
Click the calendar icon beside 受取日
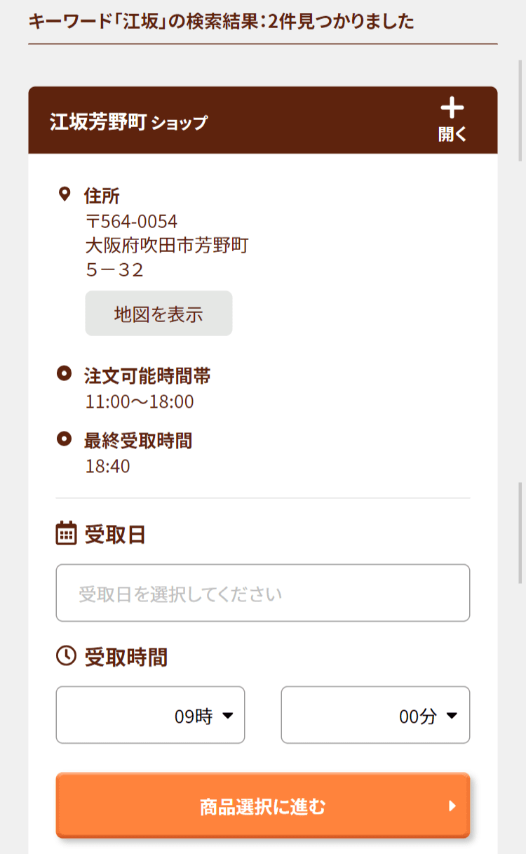pos(66,533)
